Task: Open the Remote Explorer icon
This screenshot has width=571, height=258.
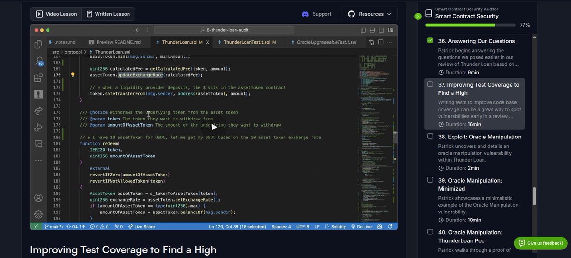Action: (39, 144)
